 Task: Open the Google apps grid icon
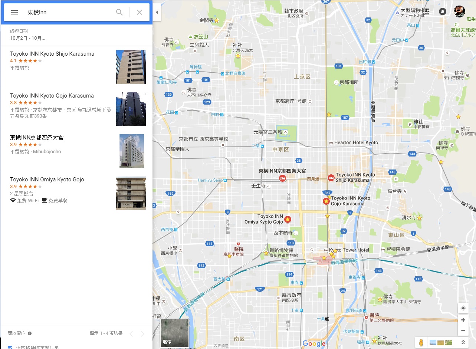(x=426, y=11)
